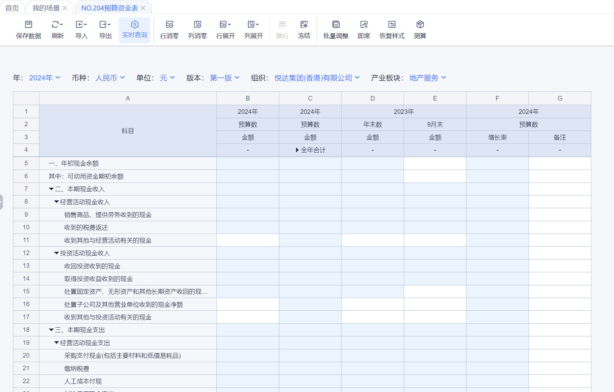This screenshot has width=614, height=392.
Task: Open the Batch Adjust (批量调整) tool
Action: [336, 25]
